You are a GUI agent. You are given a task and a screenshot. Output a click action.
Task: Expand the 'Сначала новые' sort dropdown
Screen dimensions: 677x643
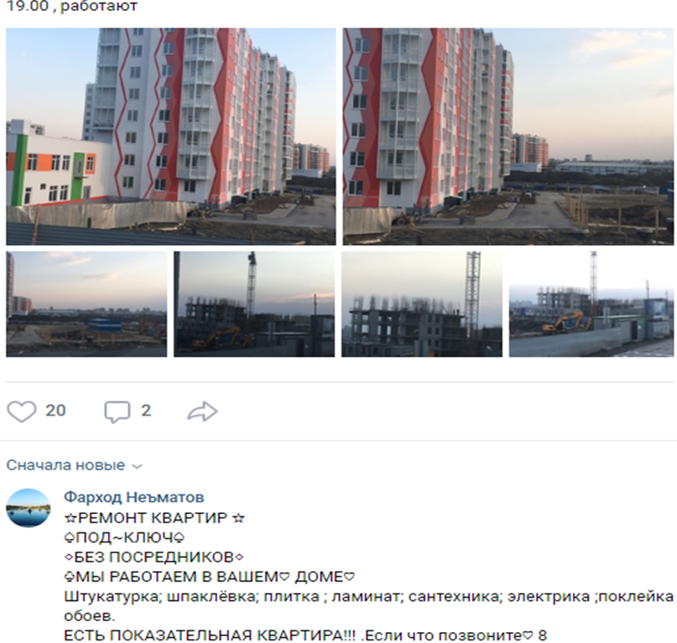[75, 465]
